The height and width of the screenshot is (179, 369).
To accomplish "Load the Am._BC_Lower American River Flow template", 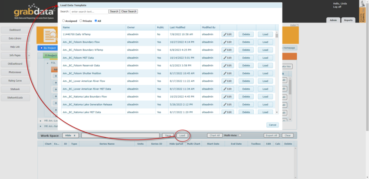I will point(265,81).
